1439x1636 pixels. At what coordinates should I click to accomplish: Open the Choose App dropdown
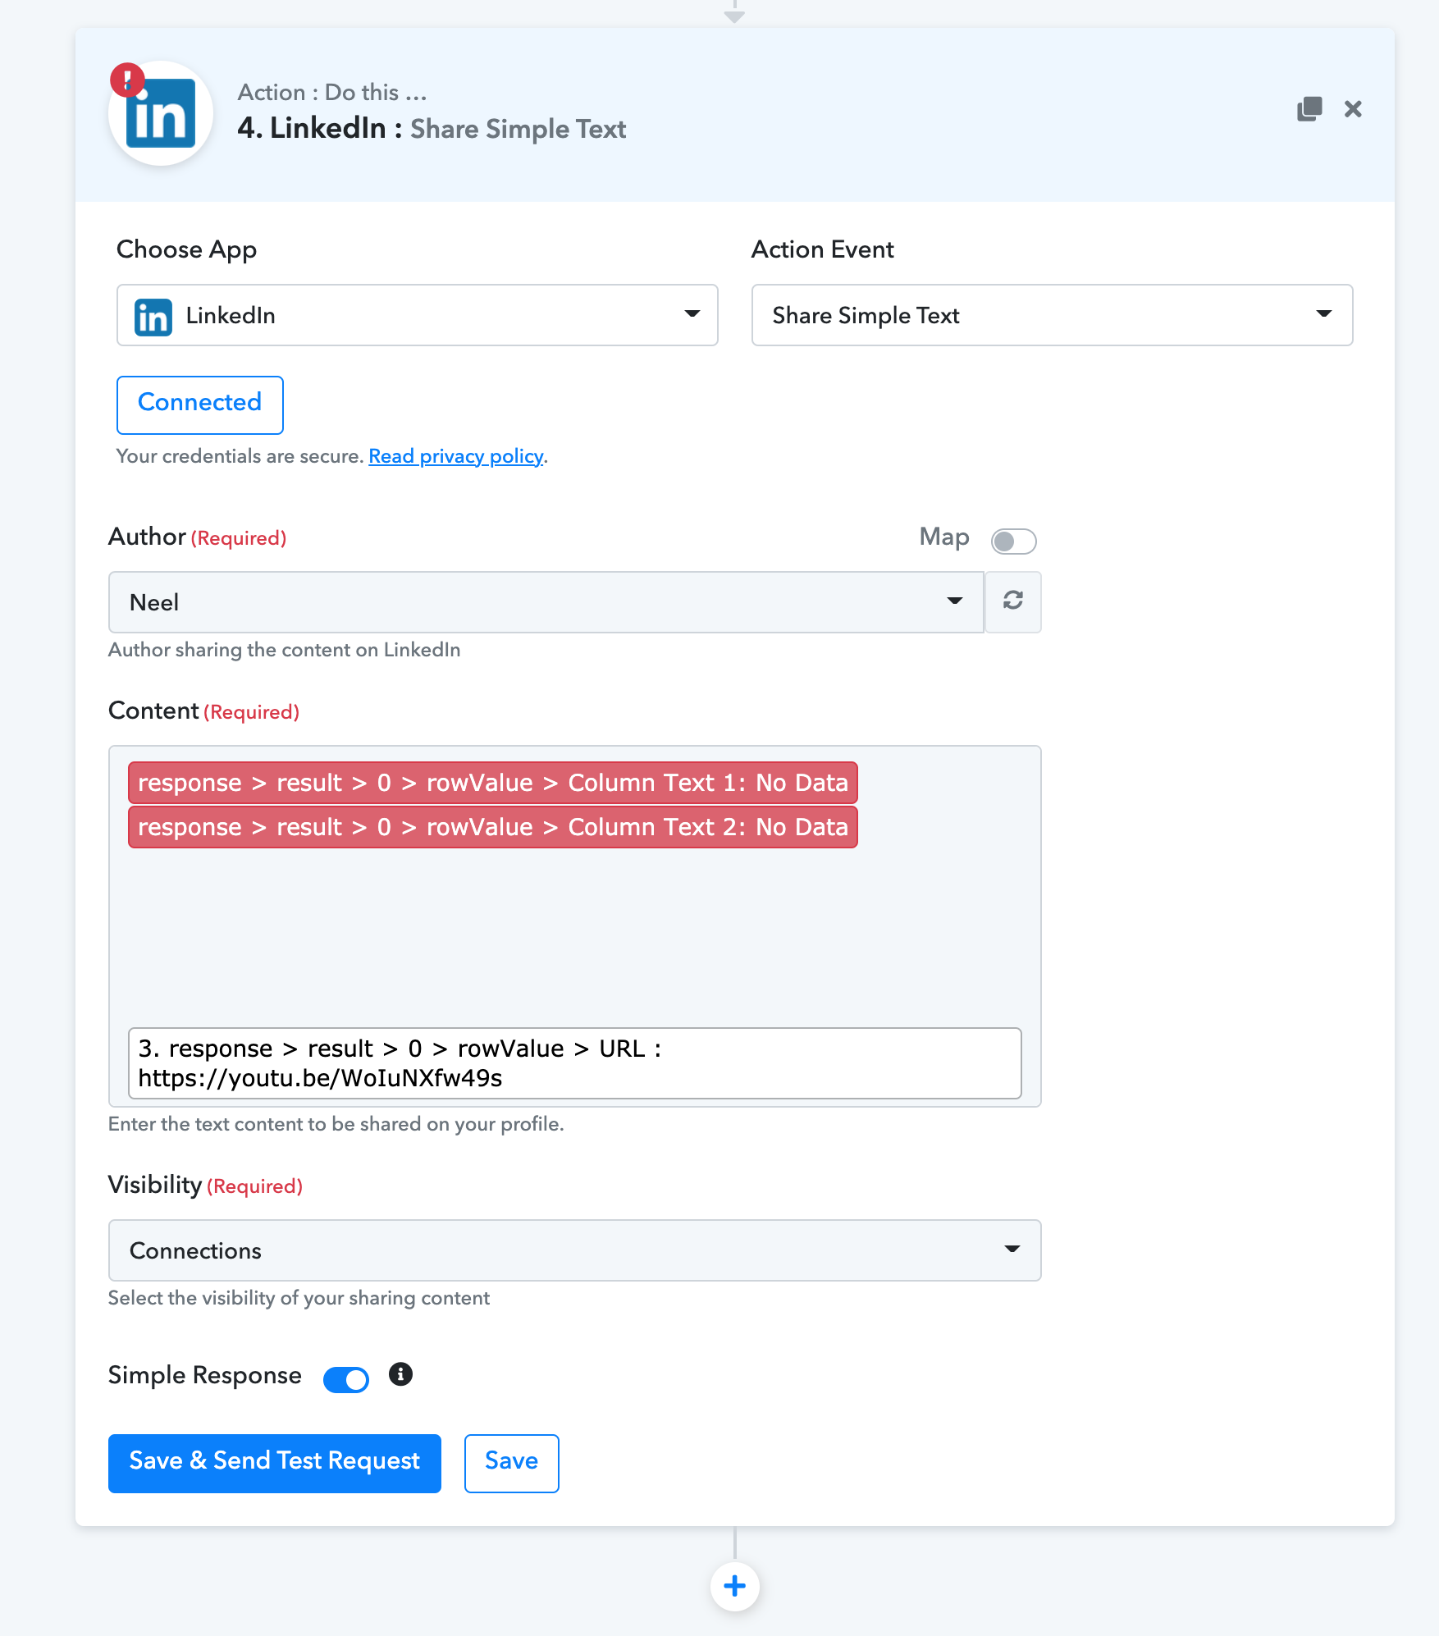[418, 315]
